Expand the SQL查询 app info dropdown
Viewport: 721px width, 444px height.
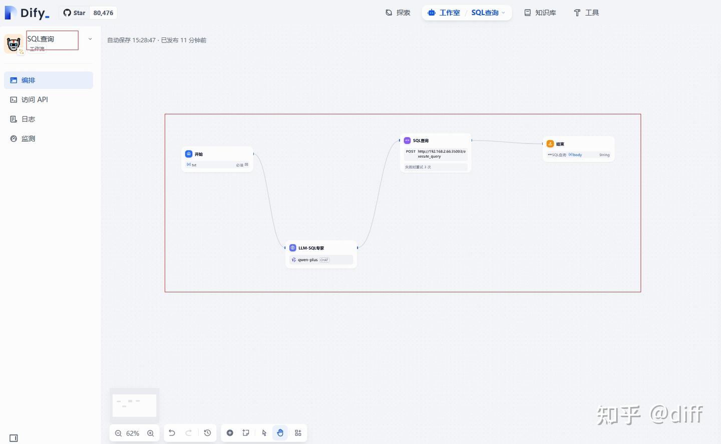(90, 39)
